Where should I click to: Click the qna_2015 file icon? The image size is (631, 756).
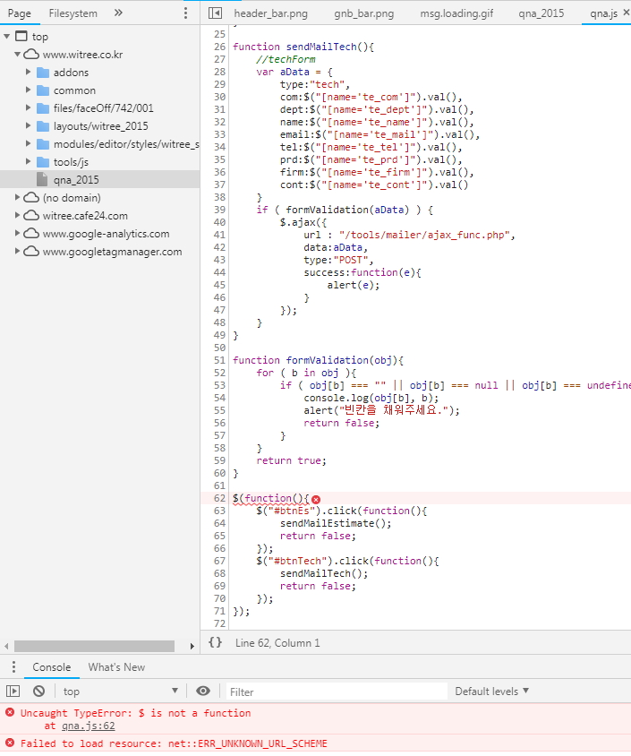point(42,179)
